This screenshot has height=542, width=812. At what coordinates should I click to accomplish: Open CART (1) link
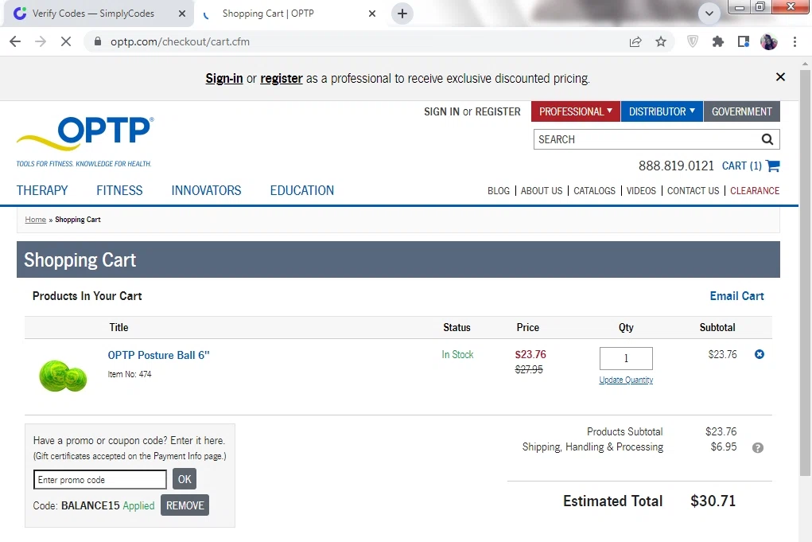tap(741, 166)
